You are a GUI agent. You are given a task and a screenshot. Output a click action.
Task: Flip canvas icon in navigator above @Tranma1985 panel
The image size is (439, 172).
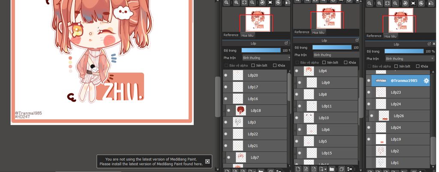pos(431,3)
